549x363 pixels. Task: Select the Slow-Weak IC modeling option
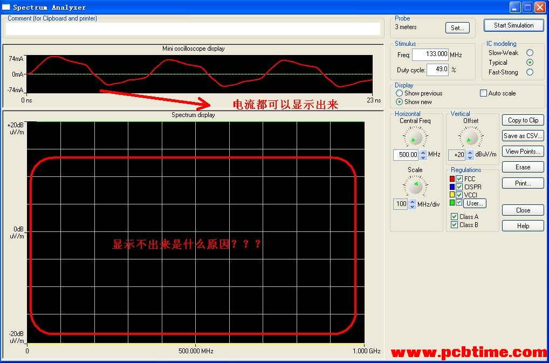[530, 53]
